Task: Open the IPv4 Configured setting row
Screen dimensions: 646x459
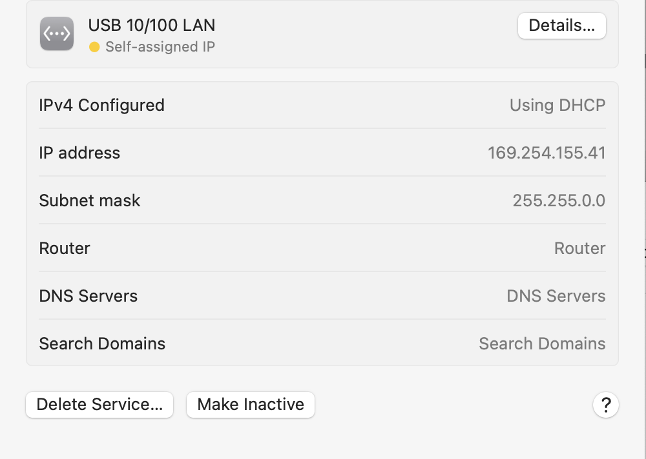Action: (323, 105)
